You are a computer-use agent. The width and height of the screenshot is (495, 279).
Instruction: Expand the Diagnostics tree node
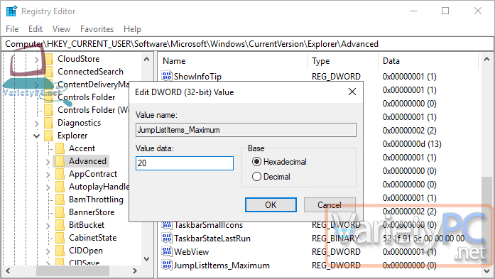37,123
